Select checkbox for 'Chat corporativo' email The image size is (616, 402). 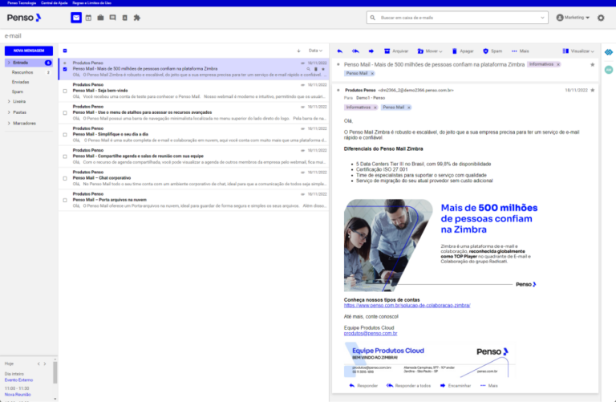pyautogui.click(x=65, y=178)
